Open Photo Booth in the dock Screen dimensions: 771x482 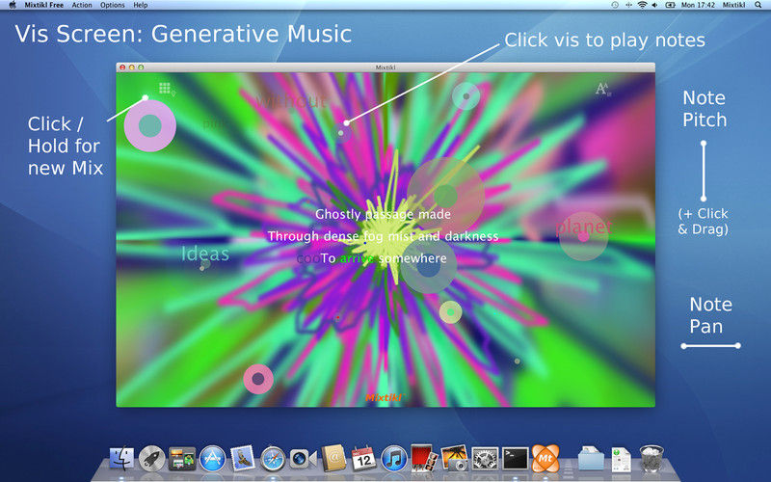coord(424,459)
